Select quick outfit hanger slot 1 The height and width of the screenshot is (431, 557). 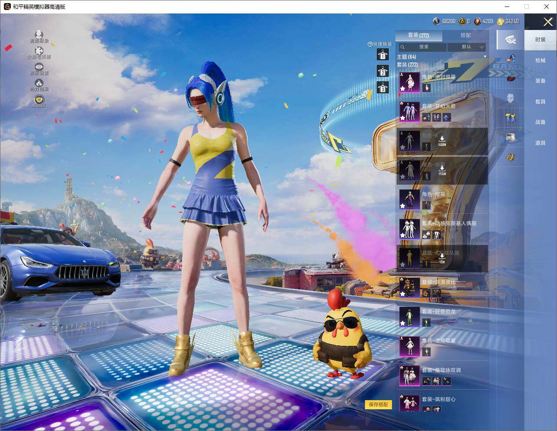pyautogui.click(x=382, y=54)
